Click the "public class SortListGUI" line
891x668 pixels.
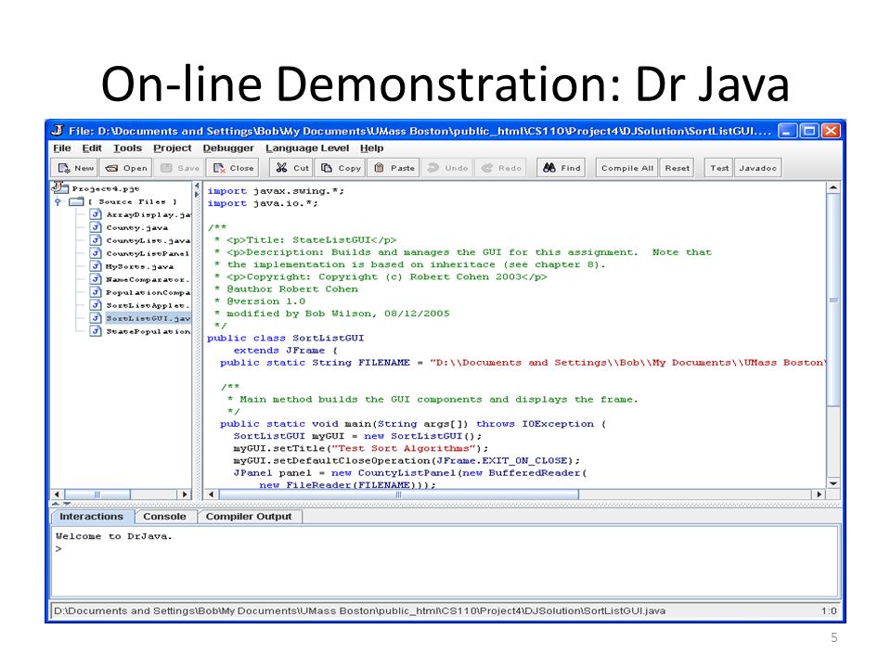click(285, 338)
